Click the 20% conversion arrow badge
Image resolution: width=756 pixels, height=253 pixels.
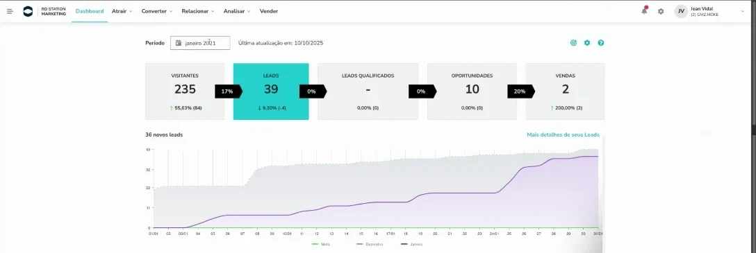520,91
